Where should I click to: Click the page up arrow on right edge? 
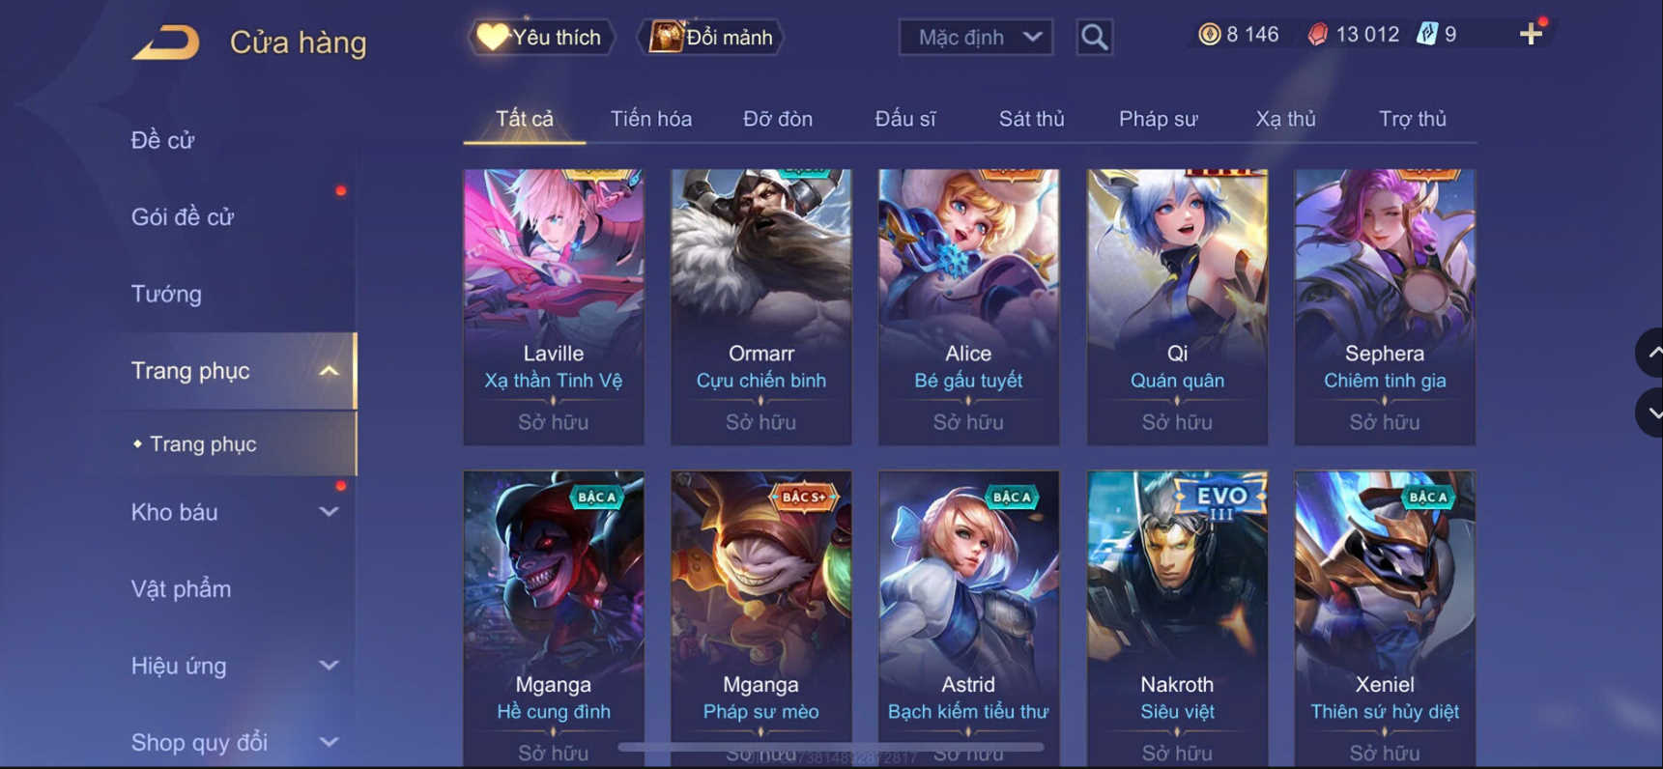1652,353
